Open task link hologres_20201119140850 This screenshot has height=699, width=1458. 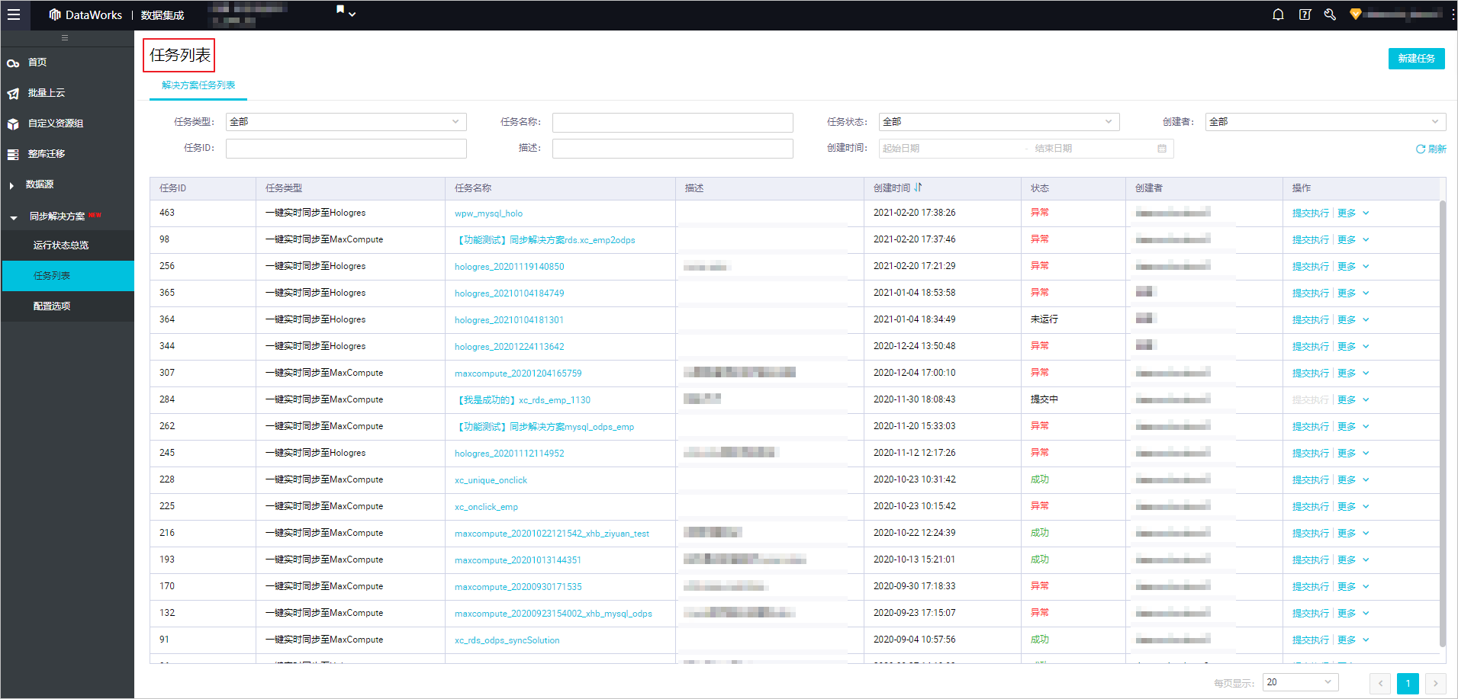pyautogui.click(x=510, y=267)
